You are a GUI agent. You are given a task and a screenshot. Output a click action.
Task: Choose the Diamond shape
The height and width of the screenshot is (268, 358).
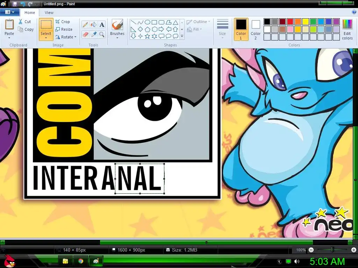[x=141, y=29]
